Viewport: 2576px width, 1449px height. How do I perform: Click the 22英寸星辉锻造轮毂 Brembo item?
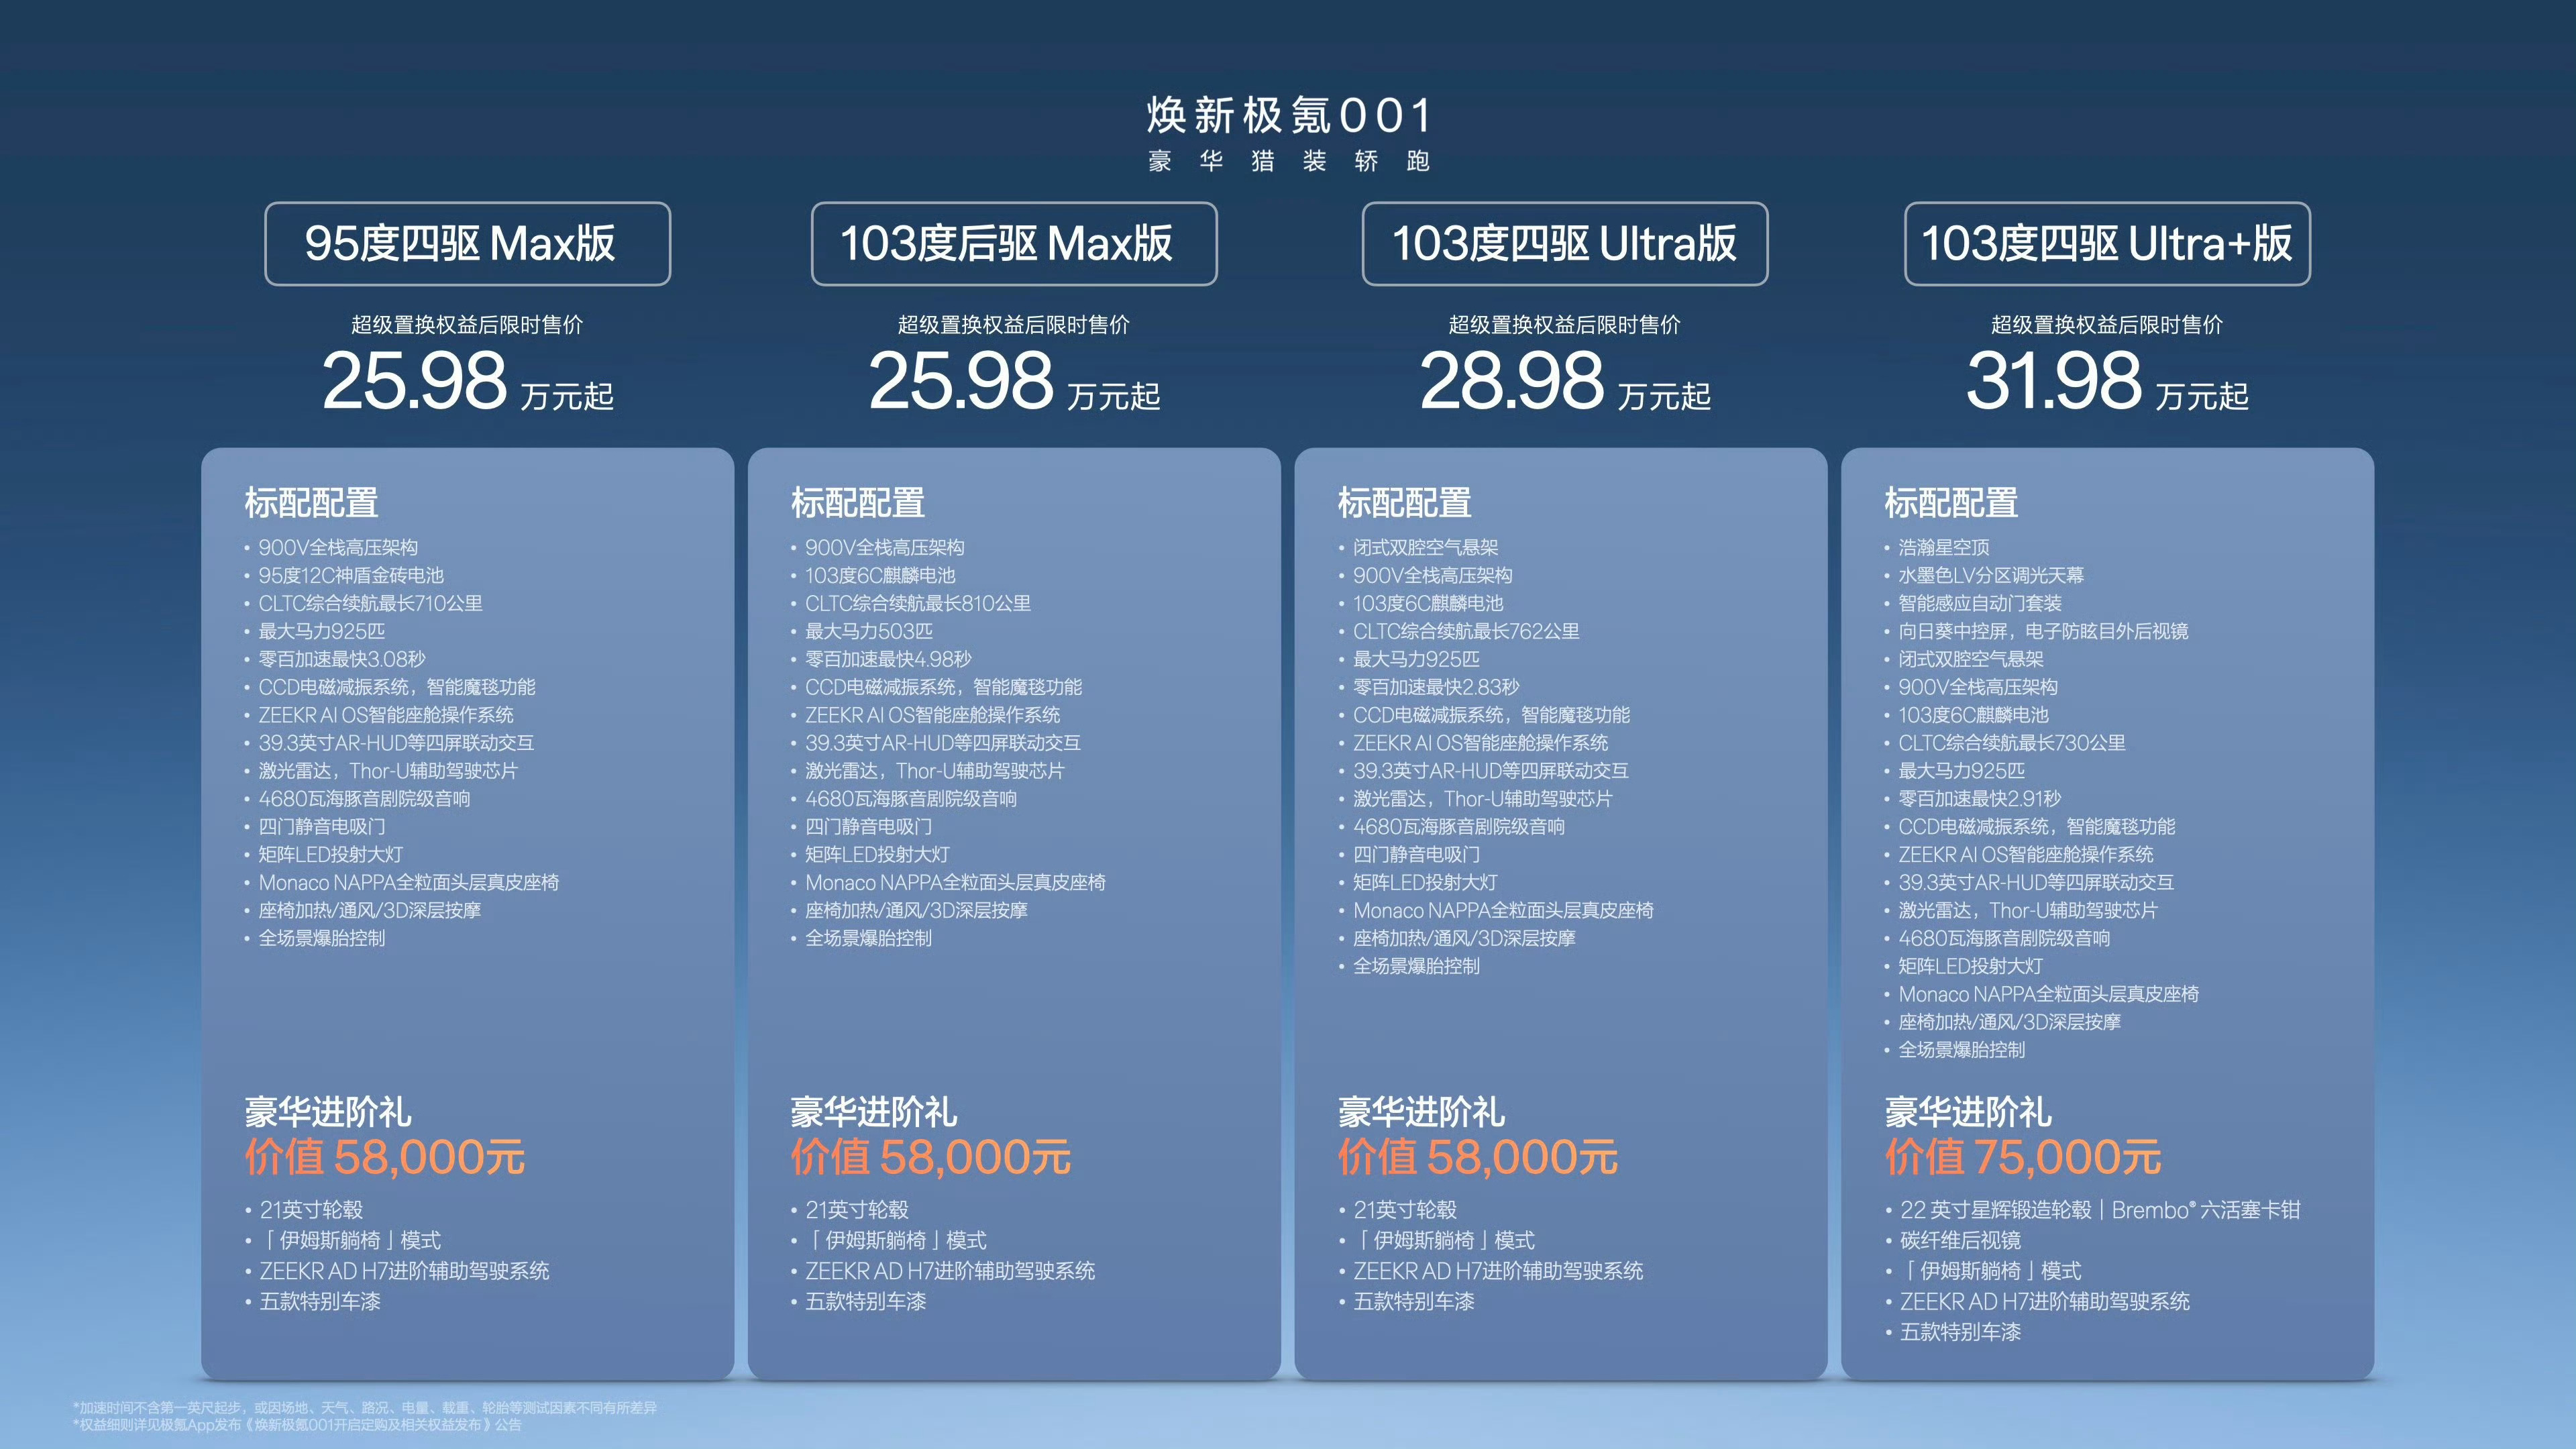pyautogui.click(x=2099, y=1210)
